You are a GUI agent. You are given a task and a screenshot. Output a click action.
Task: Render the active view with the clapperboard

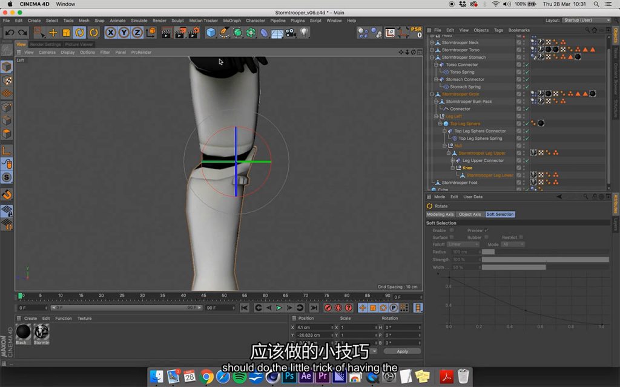[166, 33]
